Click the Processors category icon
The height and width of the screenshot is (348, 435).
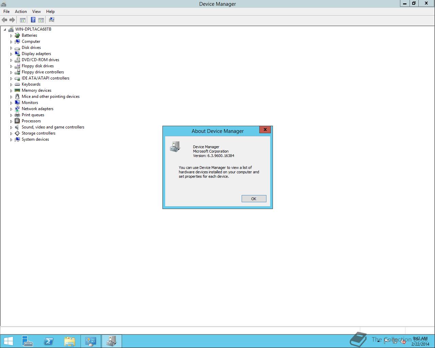point(17,121)
